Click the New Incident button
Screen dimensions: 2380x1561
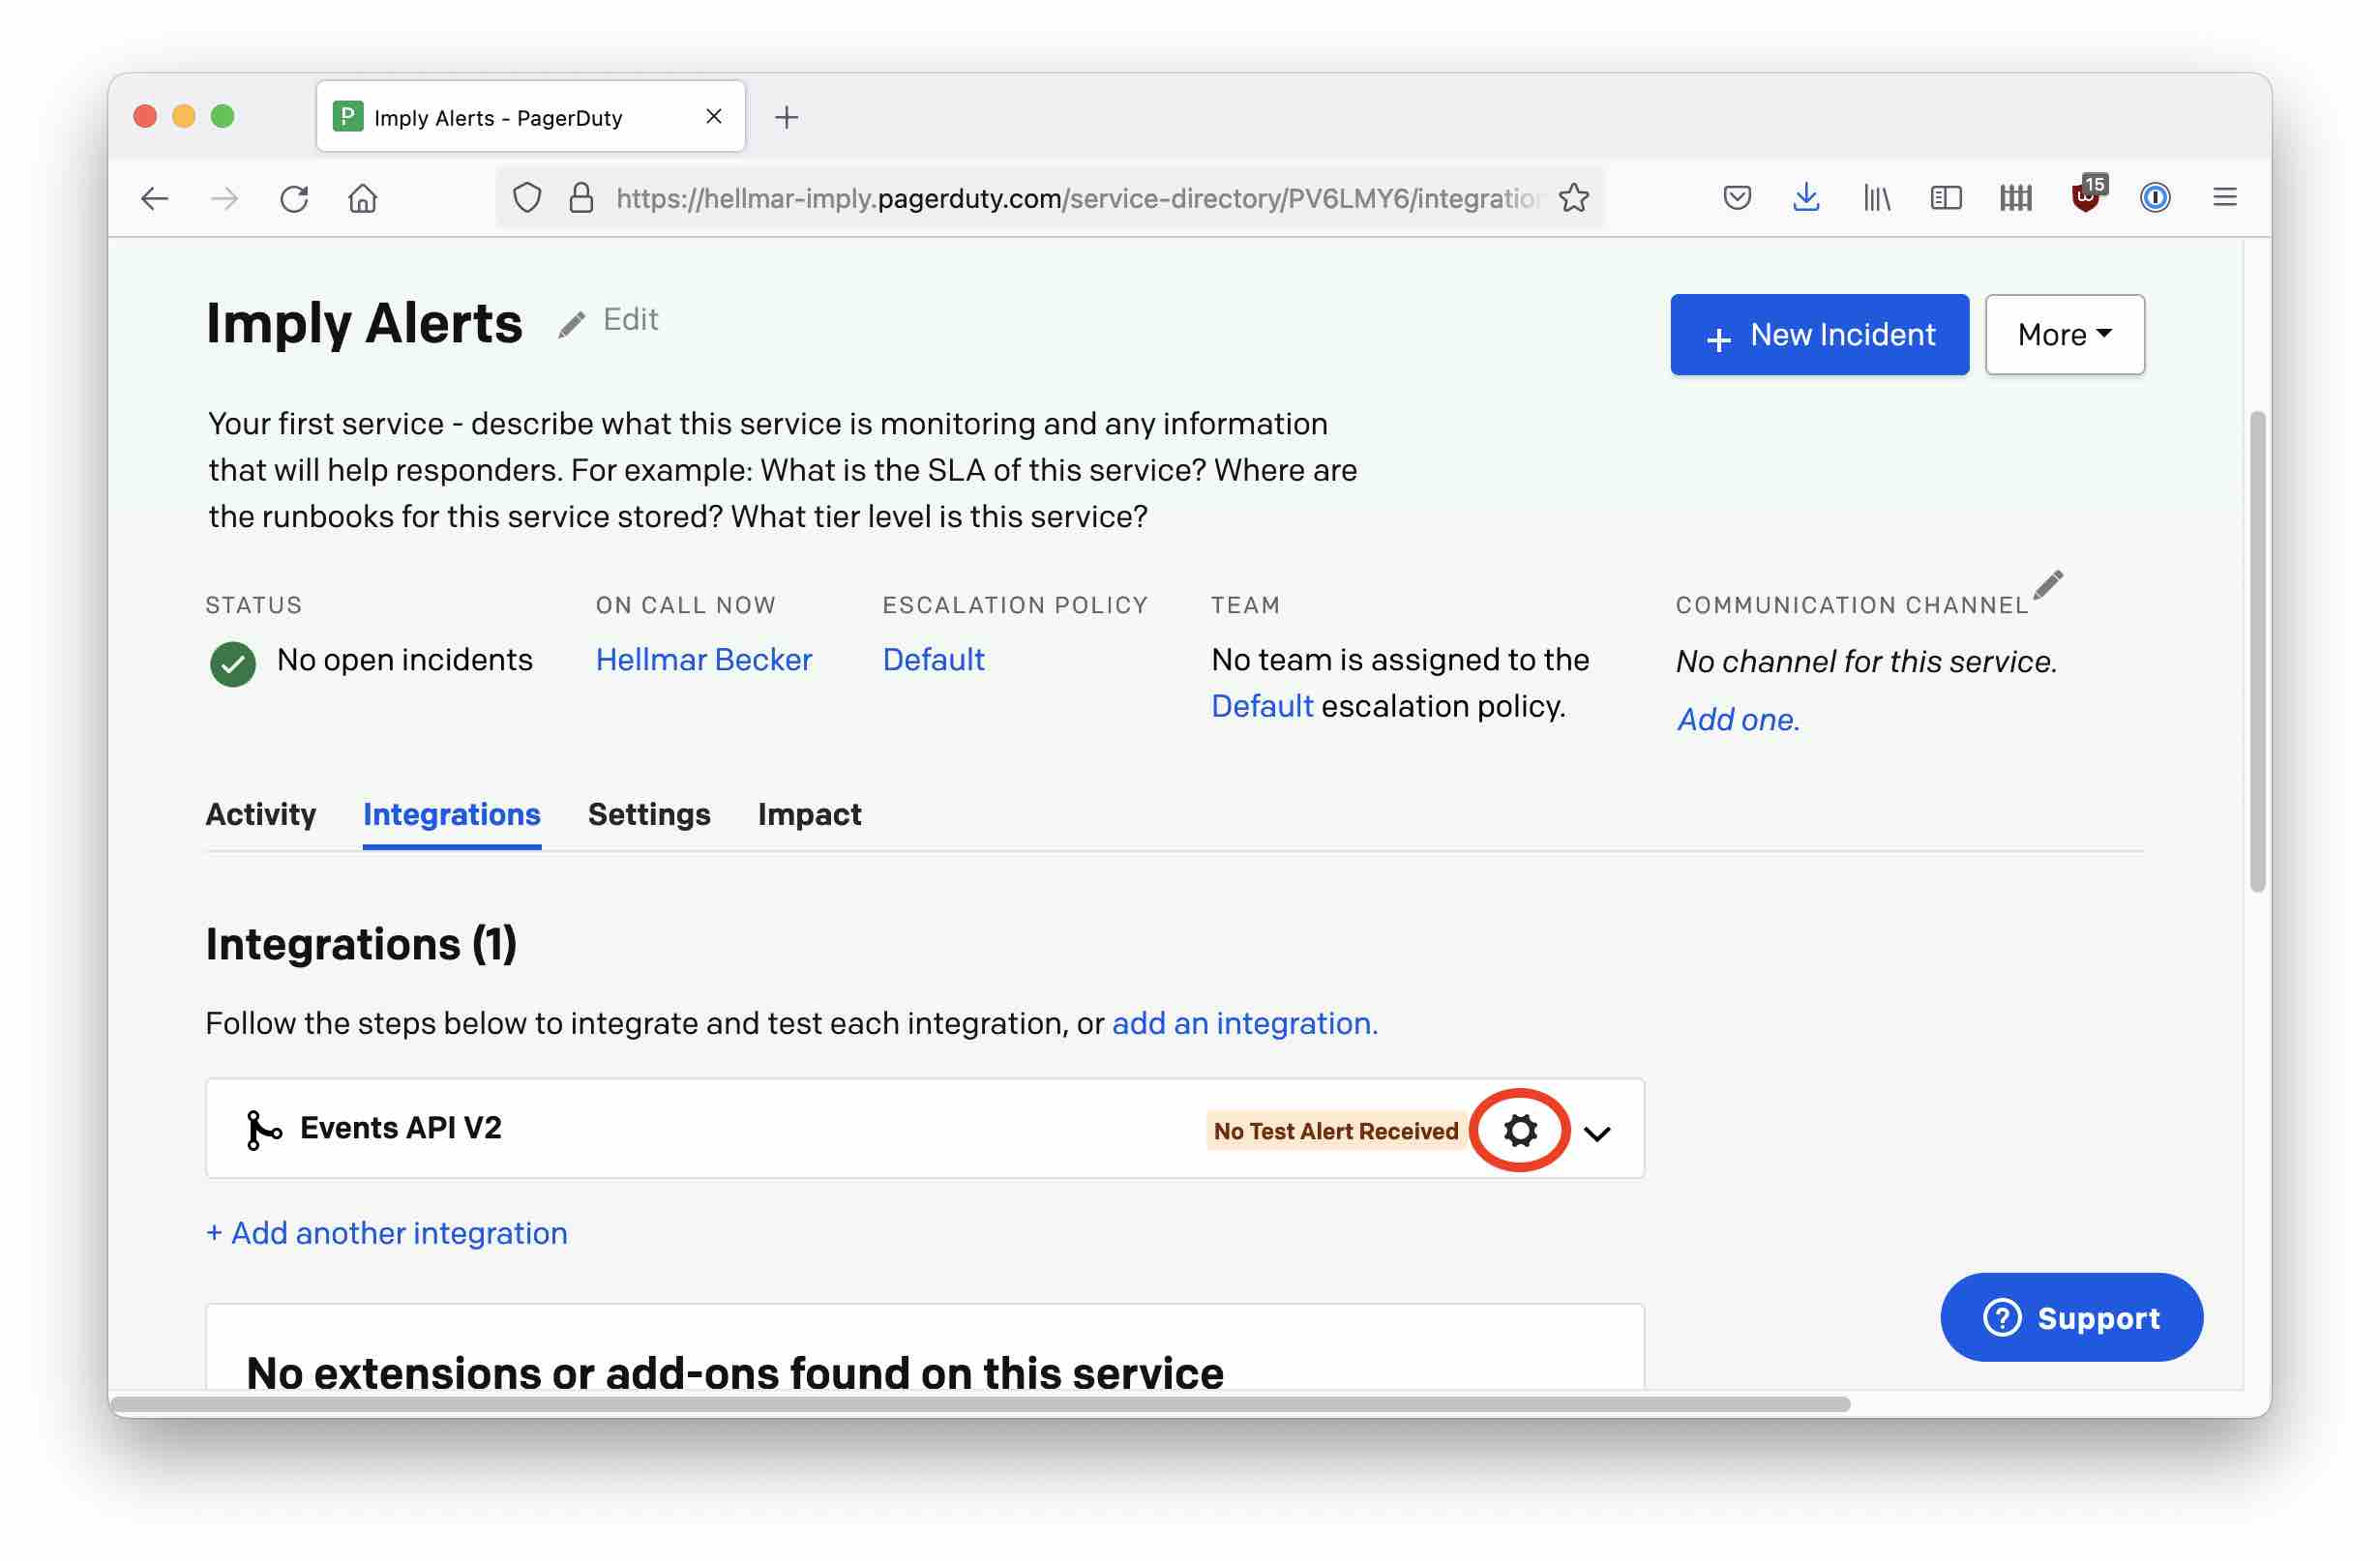(x=1821, y=333)
